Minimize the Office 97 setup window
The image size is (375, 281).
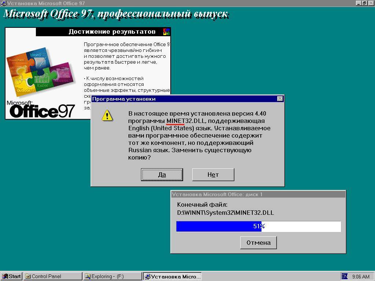(x=358, y=3)
